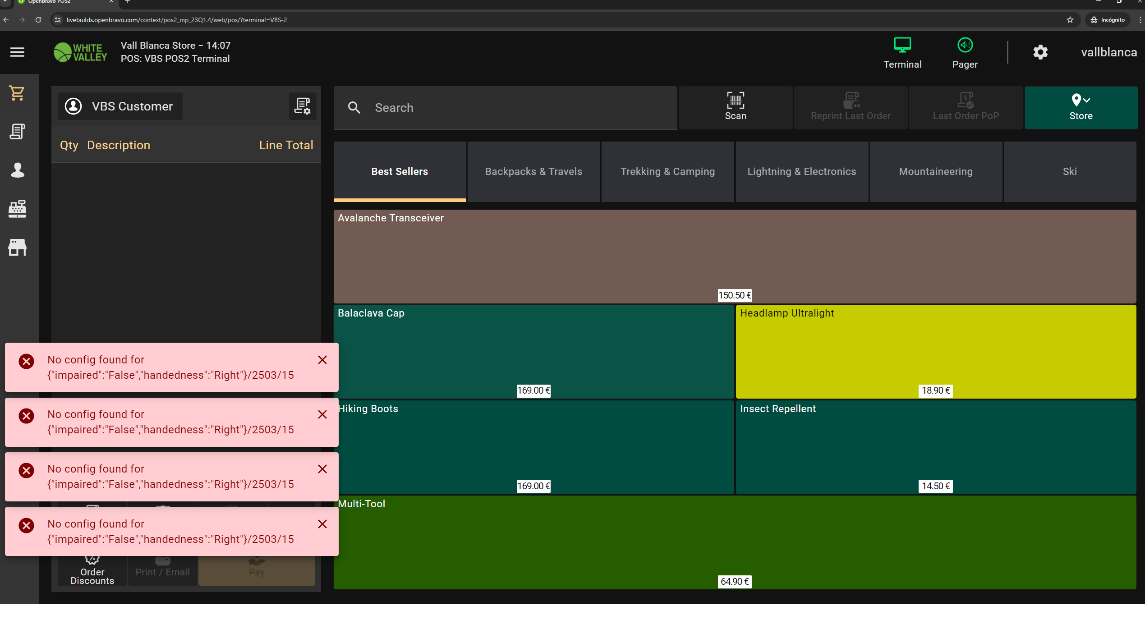Open the ticket settings icon beside VBS Customer

[x=302, y=106]
